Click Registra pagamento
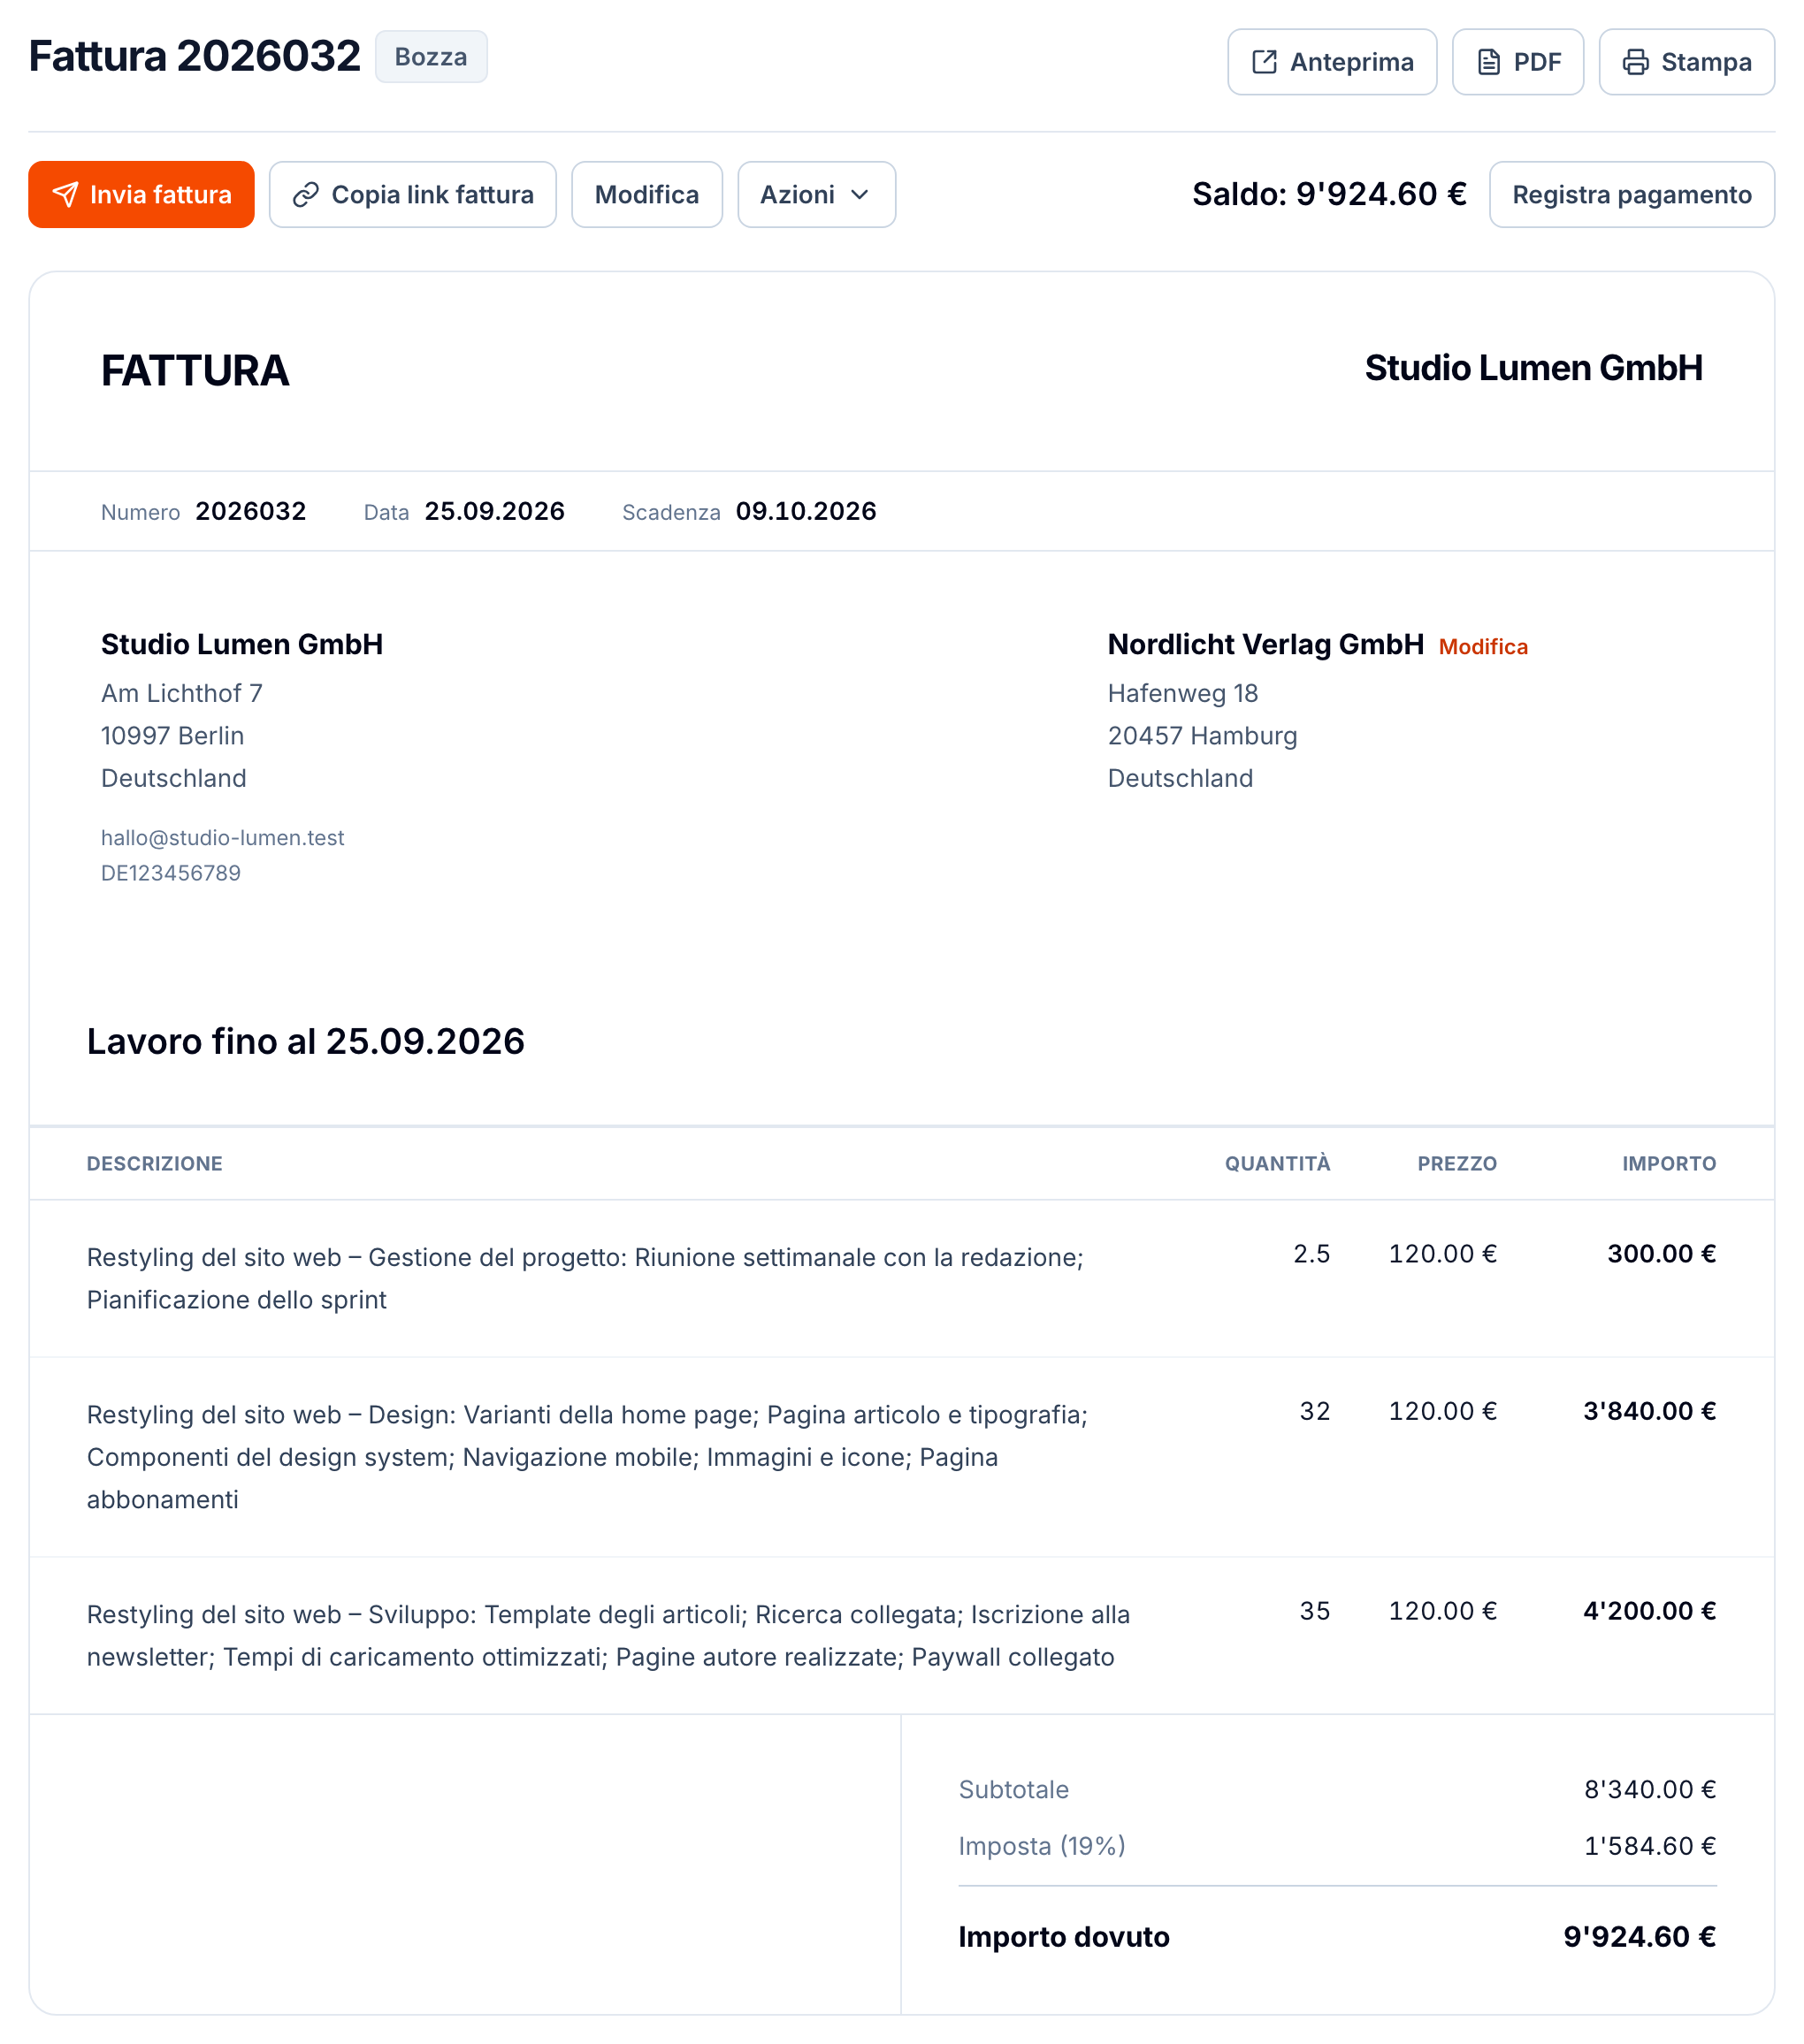Viewport: 1804px width, 2044px height. point(1631,194)
